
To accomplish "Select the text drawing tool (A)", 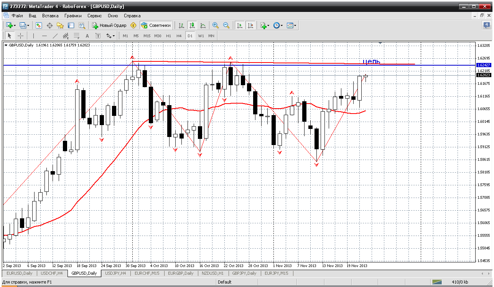I will point(87,36).
